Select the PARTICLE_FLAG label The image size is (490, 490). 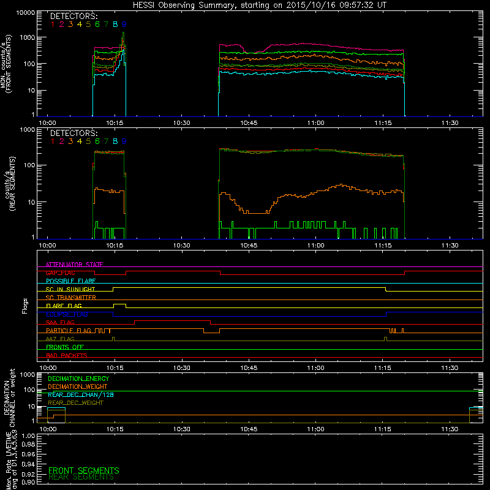tap(69, 331)
